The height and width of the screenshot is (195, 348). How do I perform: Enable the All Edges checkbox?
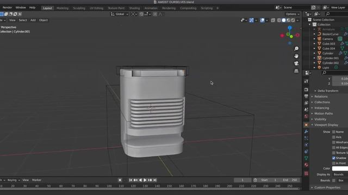(x=333, y=147)
